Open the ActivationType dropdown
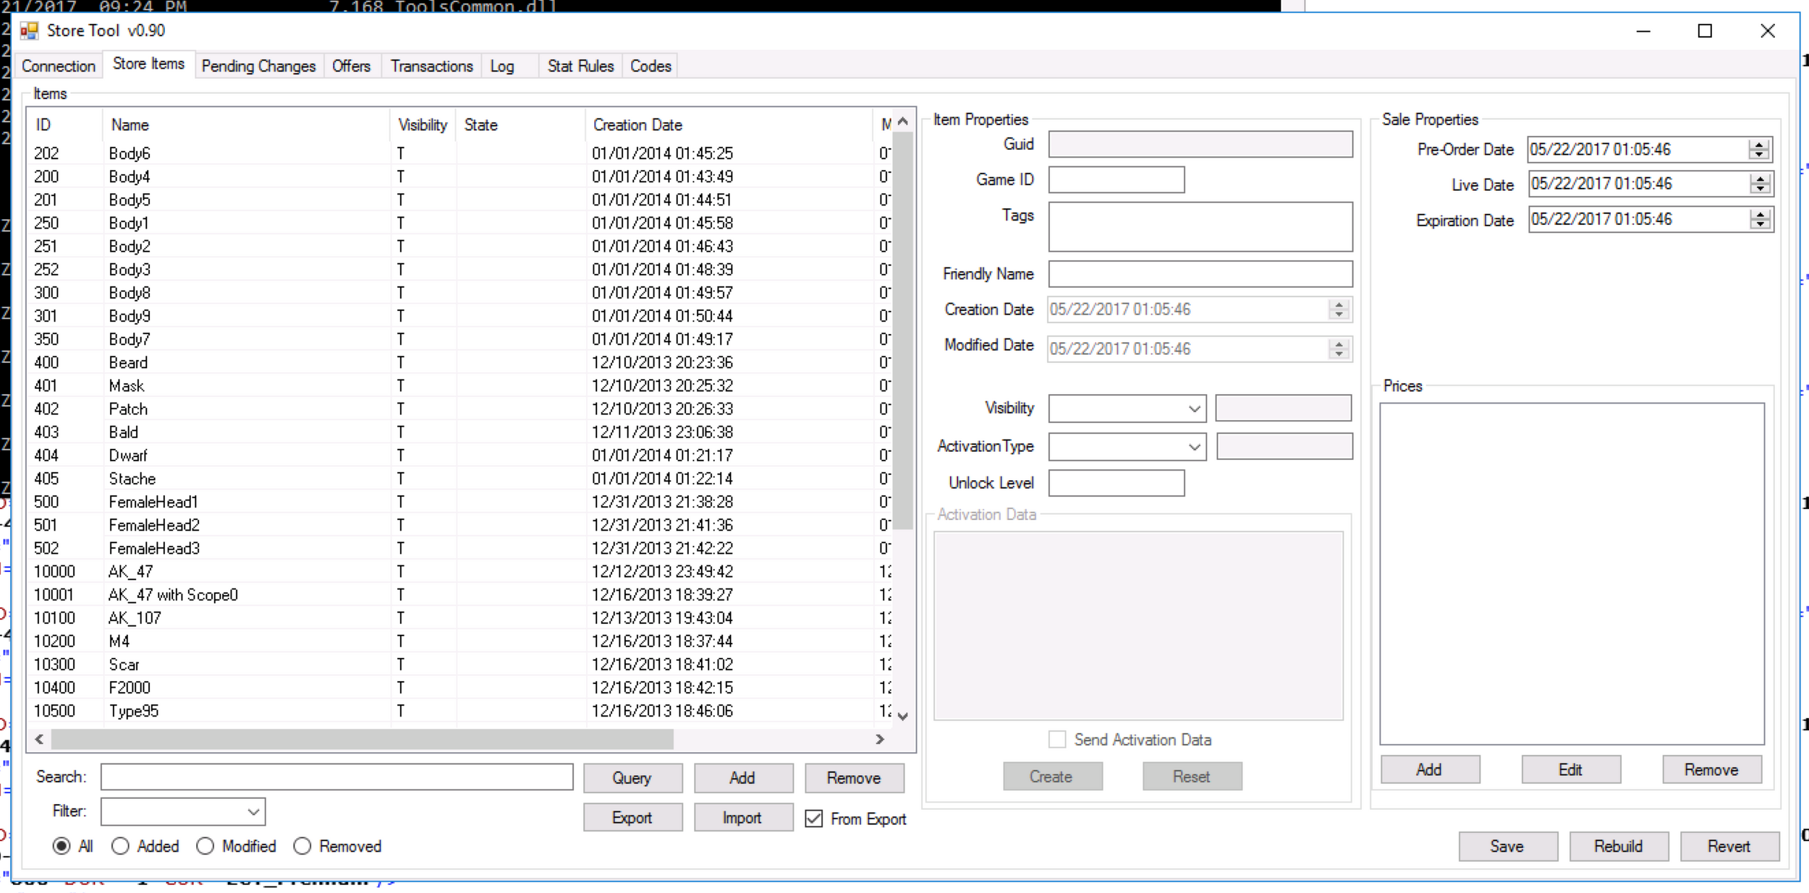This screenshot has height=893, width=1809. pos(1194,448)
